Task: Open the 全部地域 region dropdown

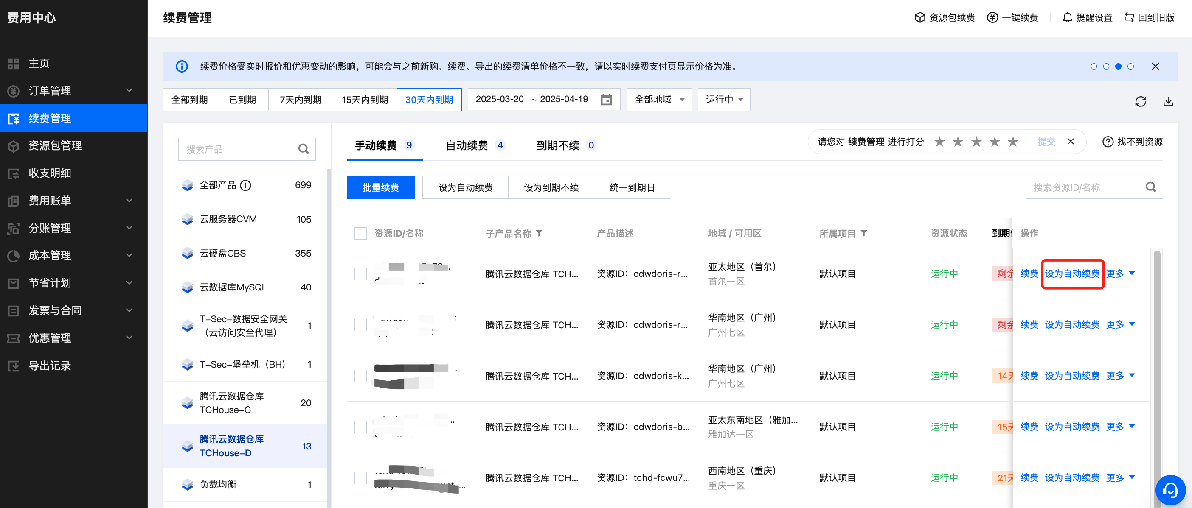Action: click(658, 99)
